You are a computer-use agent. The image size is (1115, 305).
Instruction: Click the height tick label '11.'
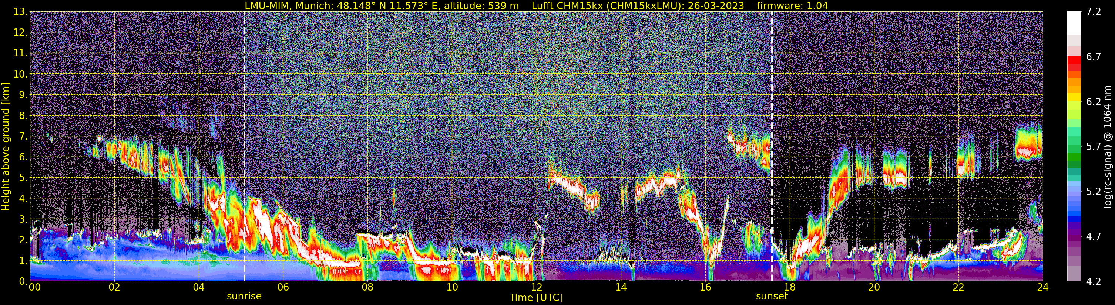pos(20,54)
